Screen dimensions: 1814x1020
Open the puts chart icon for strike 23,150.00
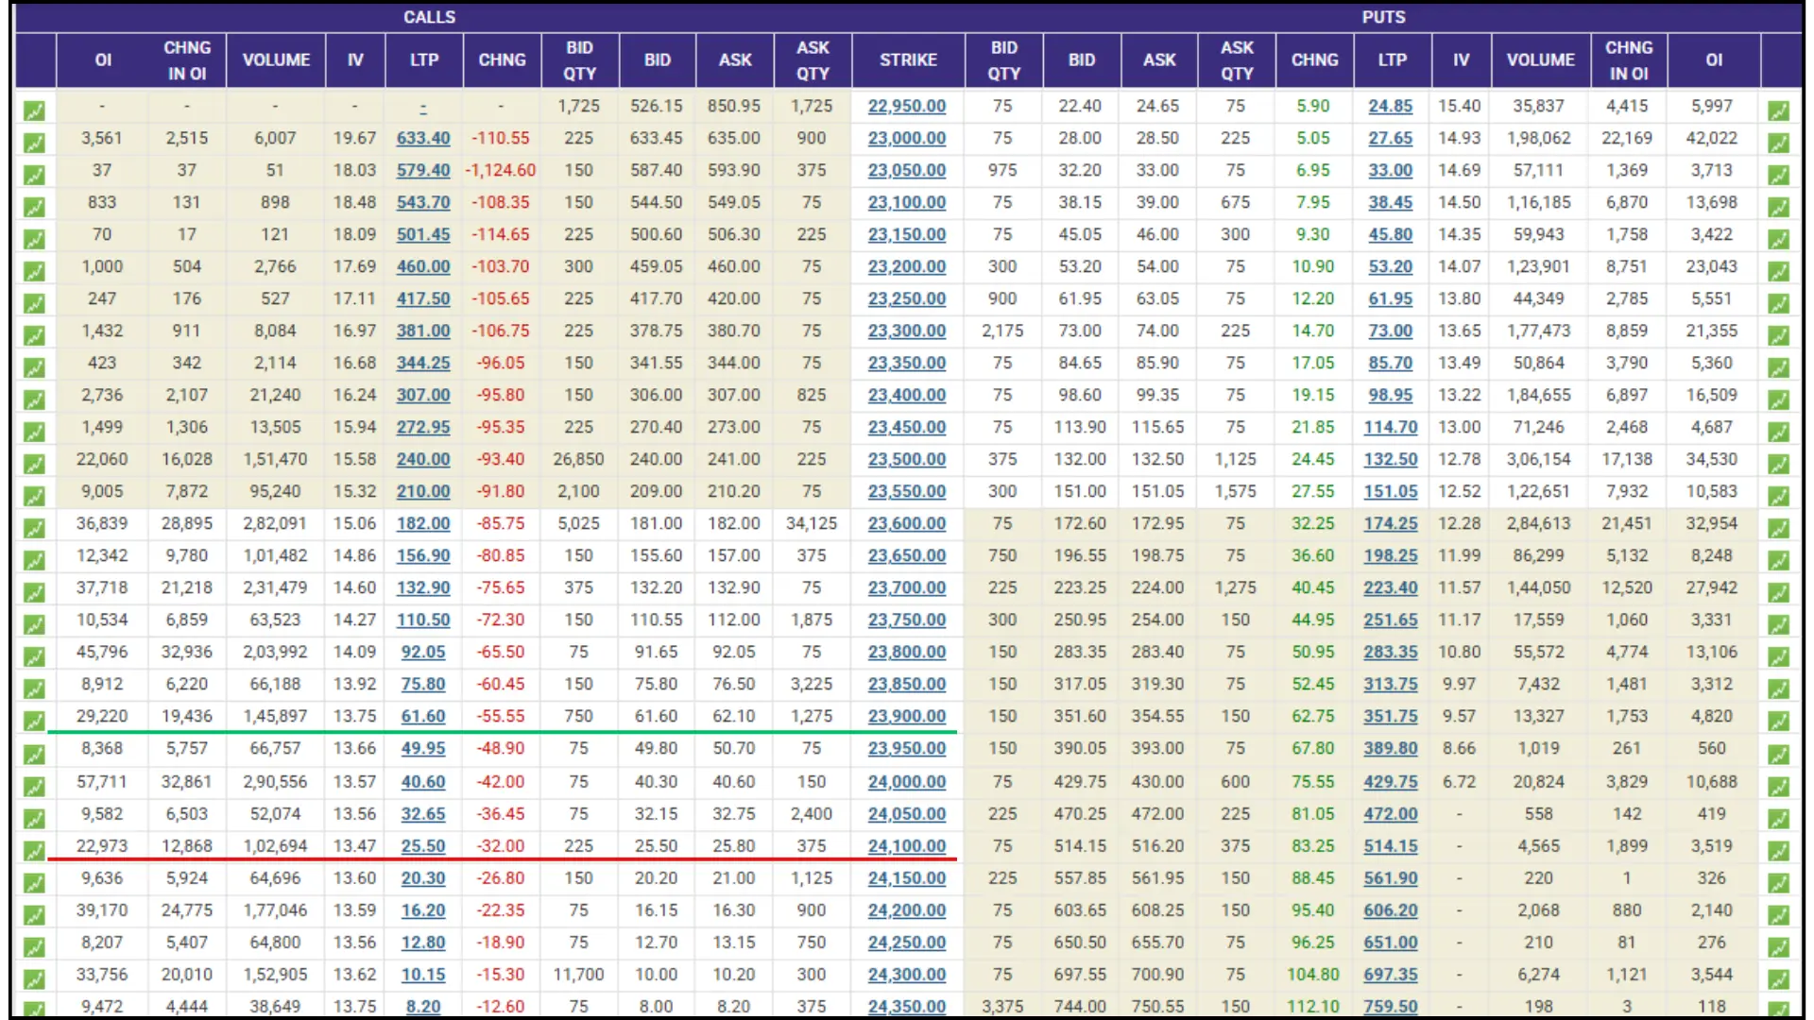[1779, 239]
